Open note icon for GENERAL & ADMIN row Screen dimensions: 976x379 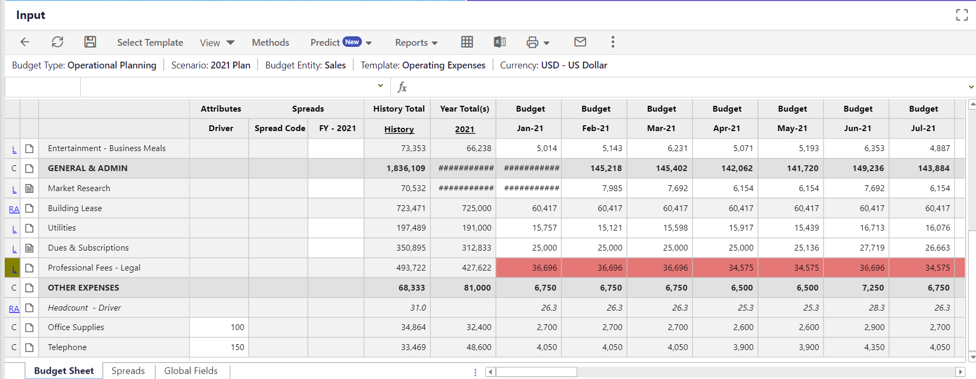click(30, 168)
